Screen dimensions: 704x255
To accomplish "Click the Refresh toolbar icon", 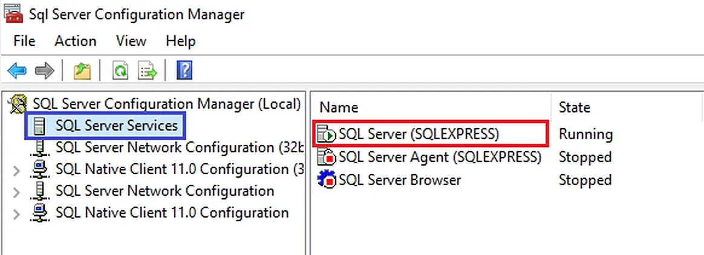I will 120,71.
